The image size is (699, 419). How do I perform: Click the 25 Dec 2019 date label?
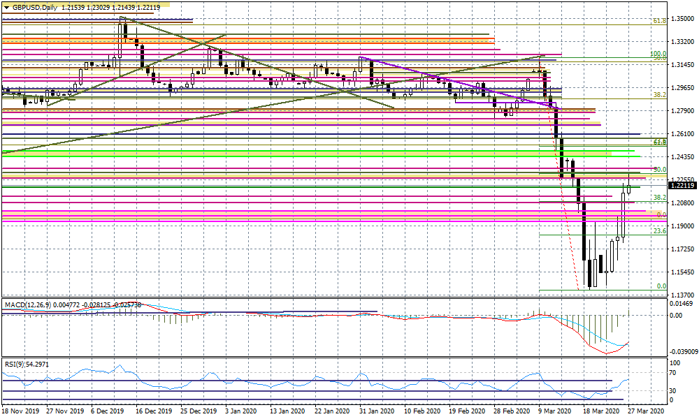point(199,411)
